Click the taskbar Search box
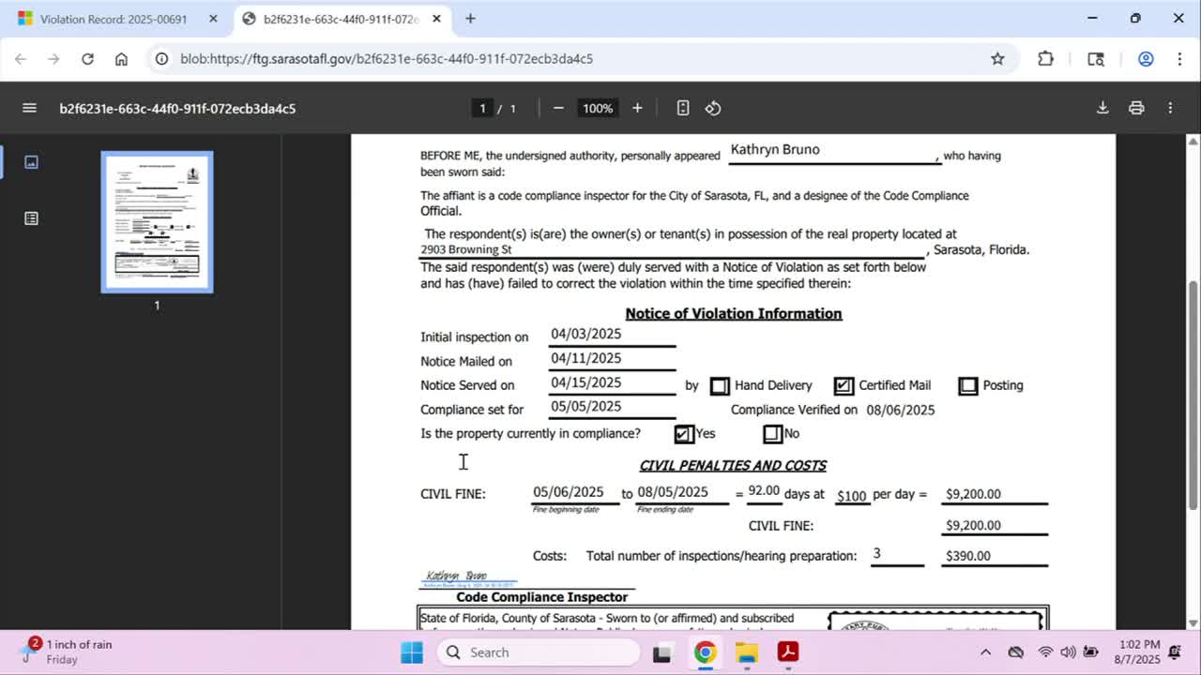 (538, 652)
